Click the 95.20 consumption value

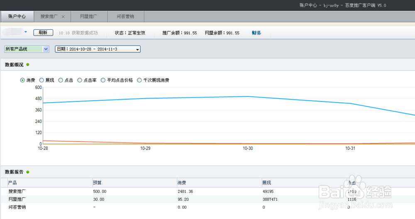tap(183, 200)
